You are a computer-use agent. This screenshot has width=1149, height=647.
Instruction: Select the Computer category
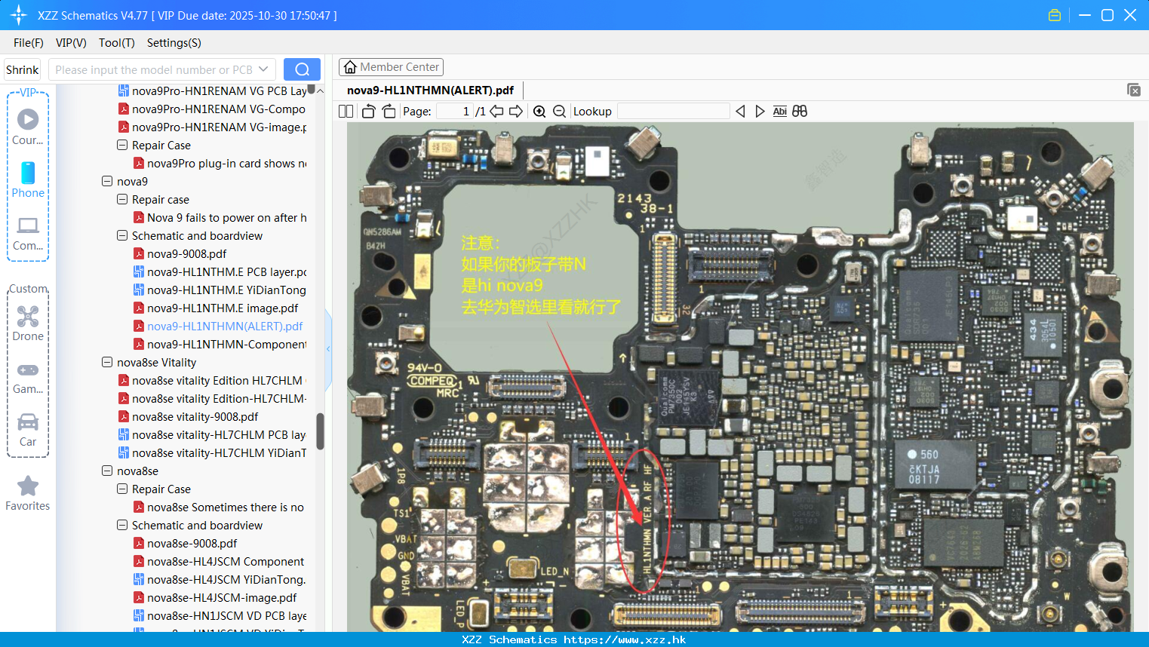[x=28, y=233]
